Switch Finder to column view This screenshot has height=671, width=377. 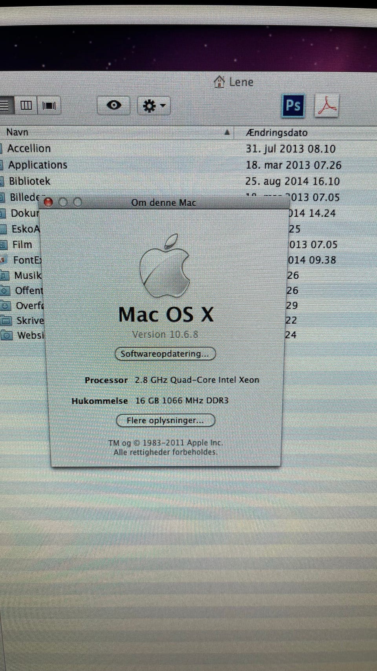coord(26,105)
